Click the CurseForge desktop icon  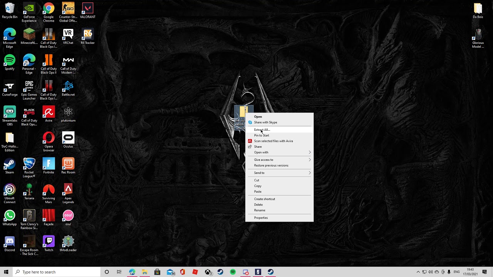pos(10,88)
